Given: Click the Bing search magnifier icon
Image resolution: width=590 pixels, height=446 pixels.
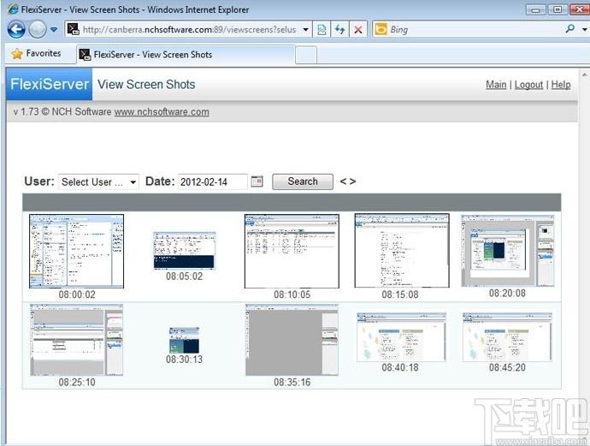Looking at the screenshot, I should (570, 28).
